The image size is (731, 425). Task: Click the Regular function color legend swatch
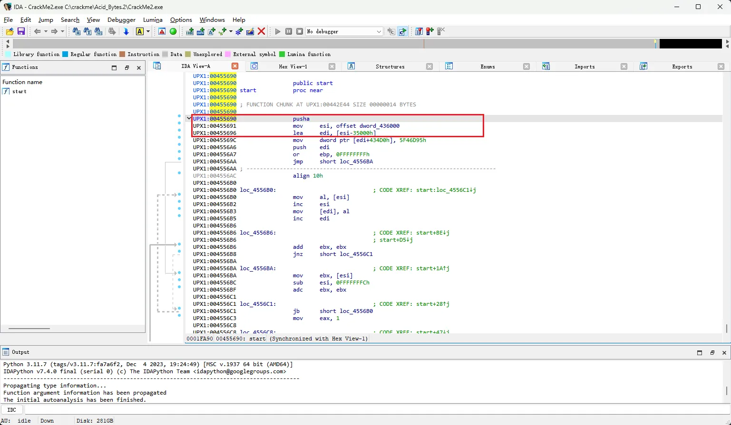pos(65,54)
